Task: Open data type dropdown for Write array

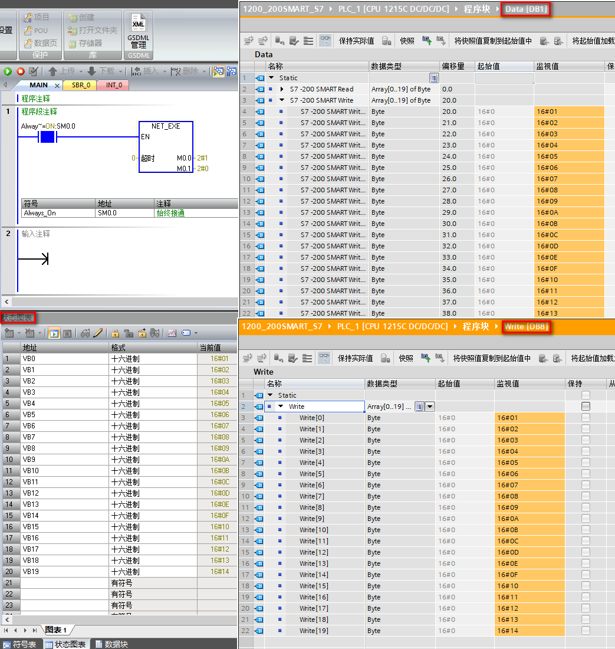Action: 430,407
